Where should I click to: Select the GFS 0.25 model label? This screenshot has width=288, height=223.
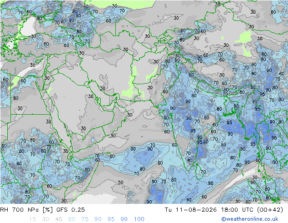coord(70,209)
